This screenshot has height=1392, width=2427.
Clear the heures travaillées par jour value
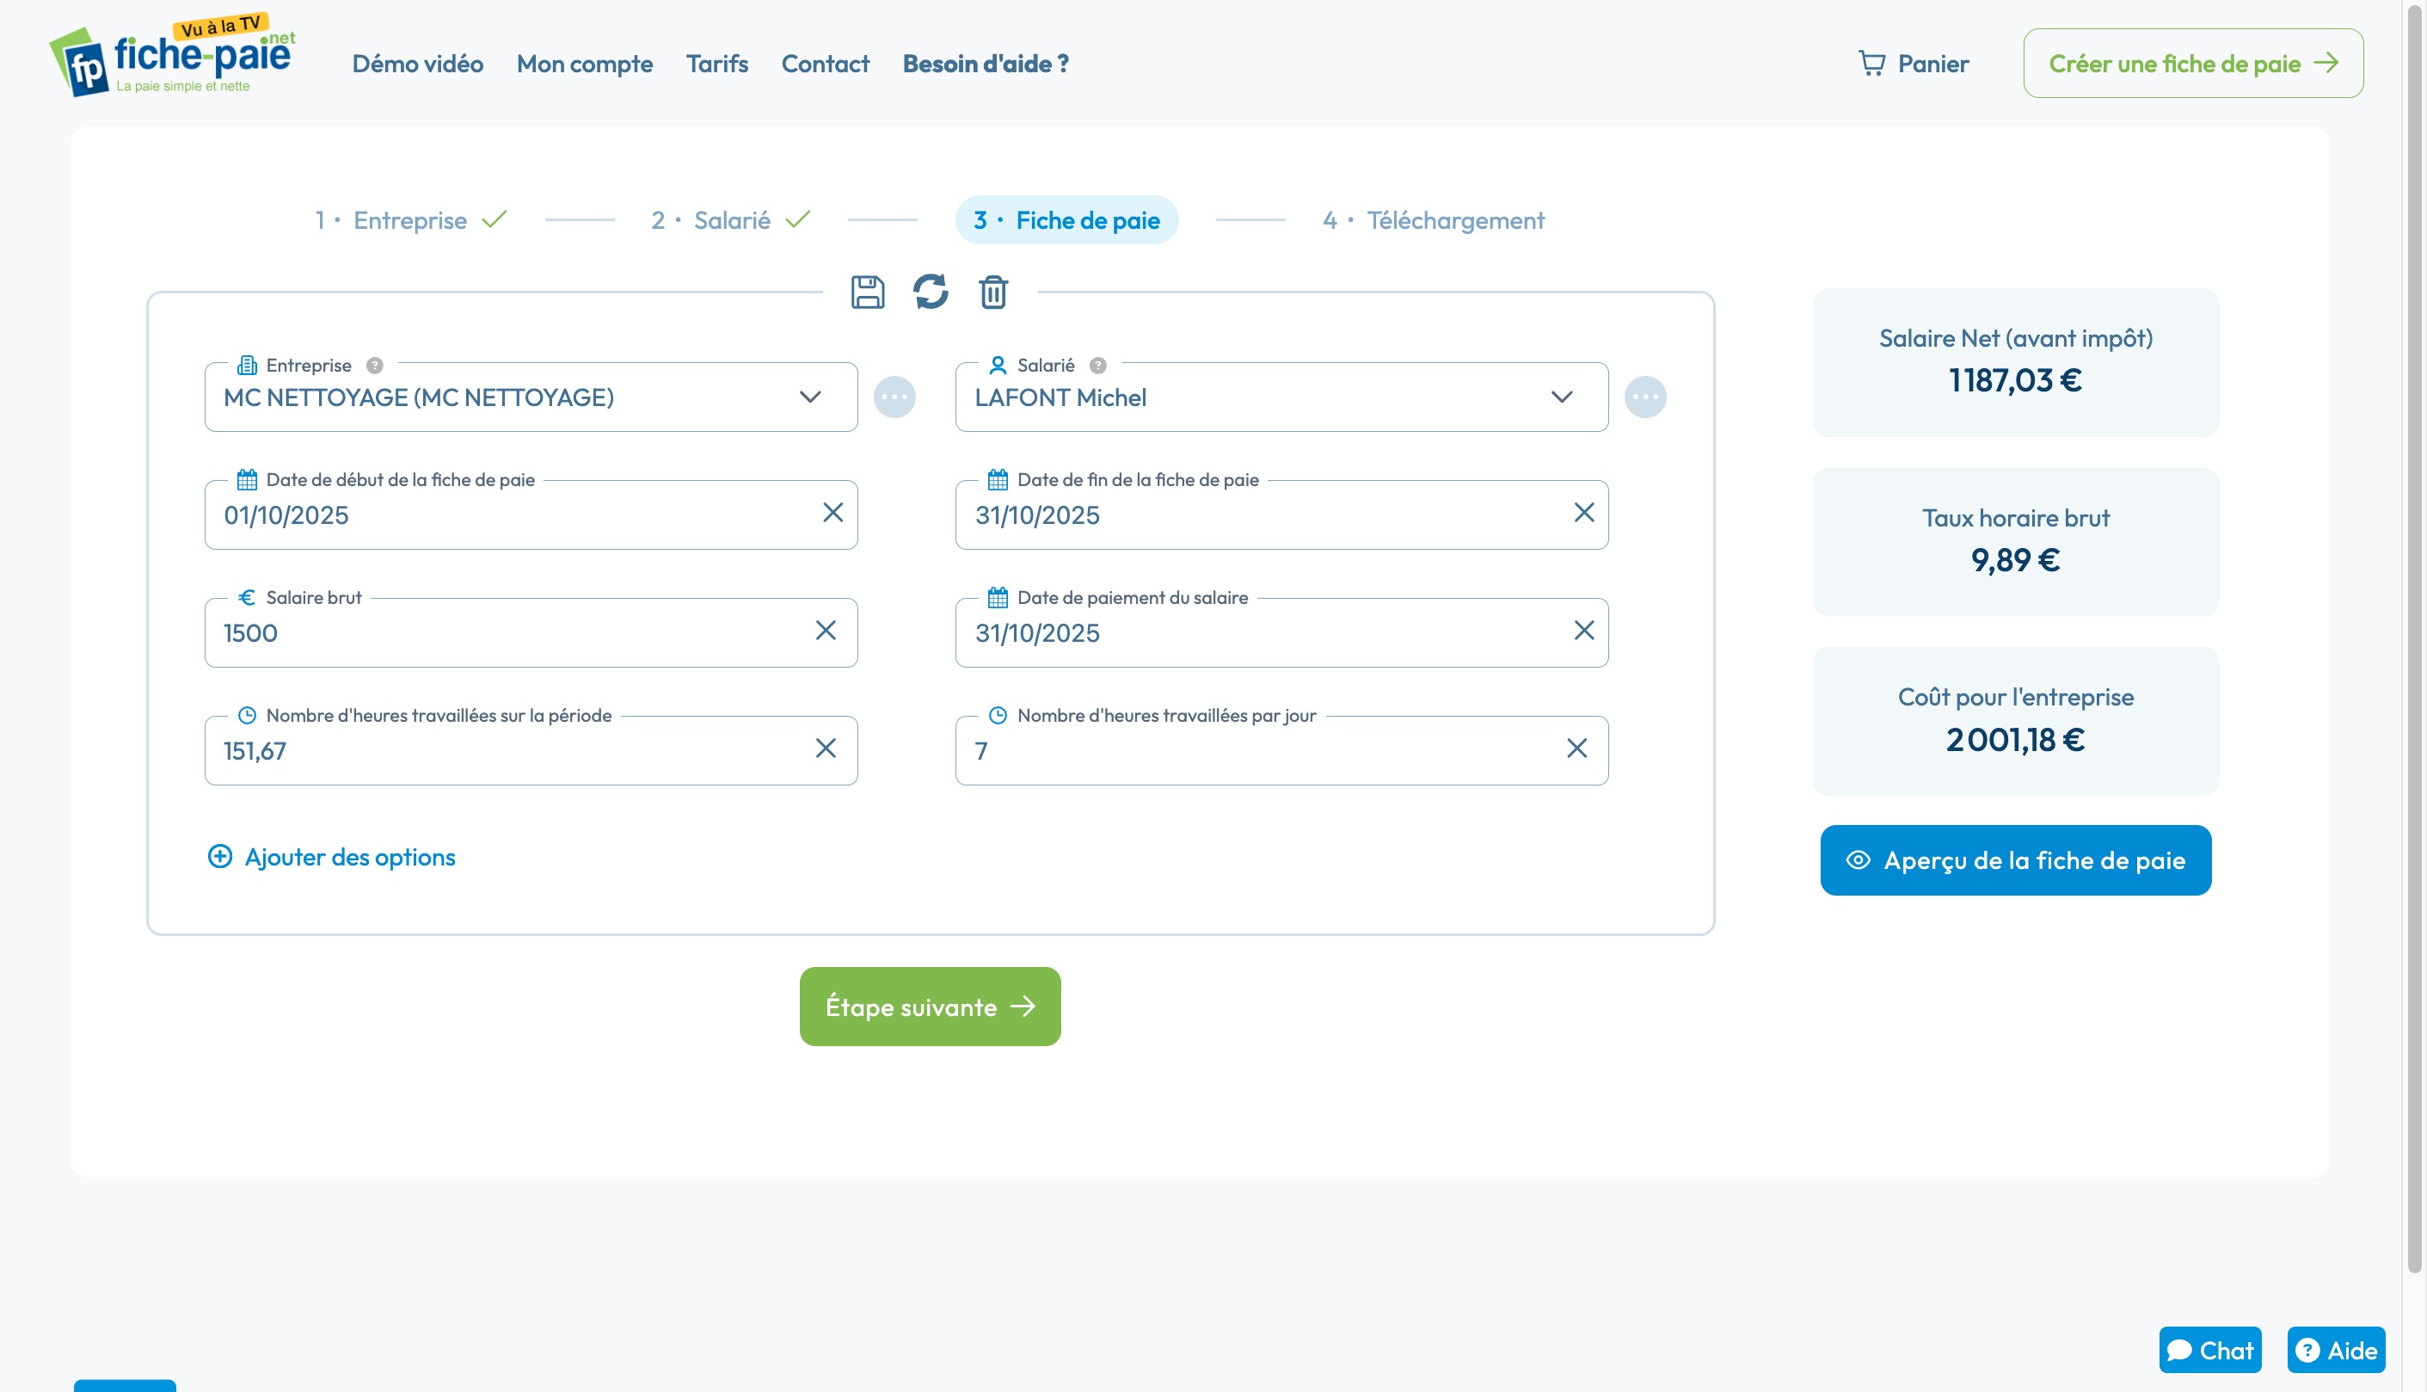tap(1576, 748)
